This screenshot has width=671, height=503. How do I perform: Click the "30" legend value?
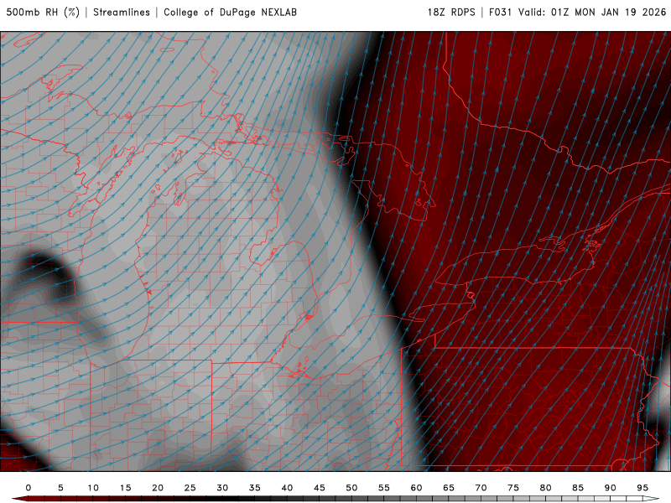coord(222,488)
